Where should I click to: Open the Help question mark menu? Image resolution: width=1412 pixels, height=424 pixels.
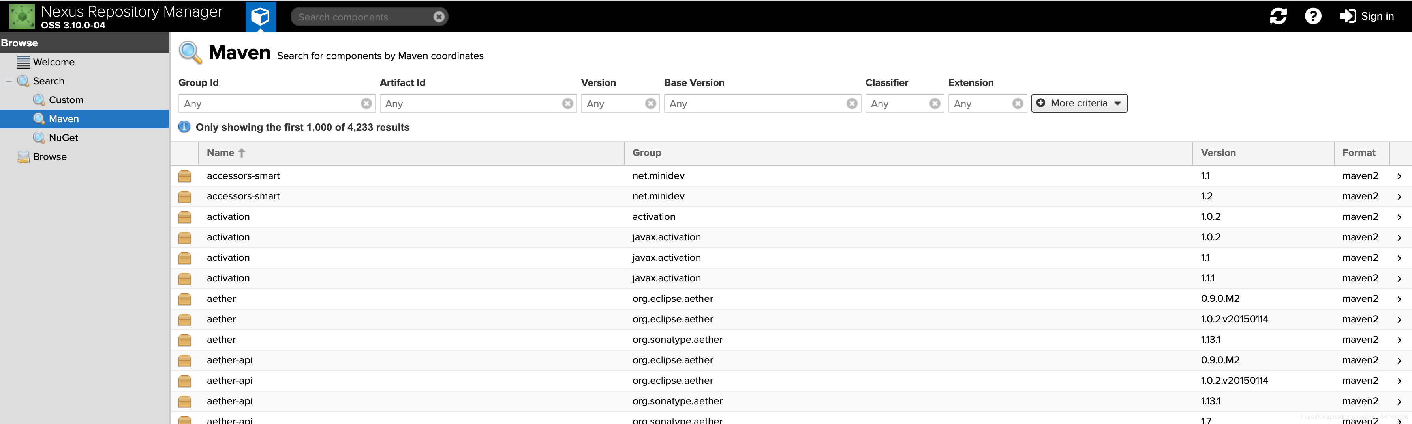point(1313,17)
